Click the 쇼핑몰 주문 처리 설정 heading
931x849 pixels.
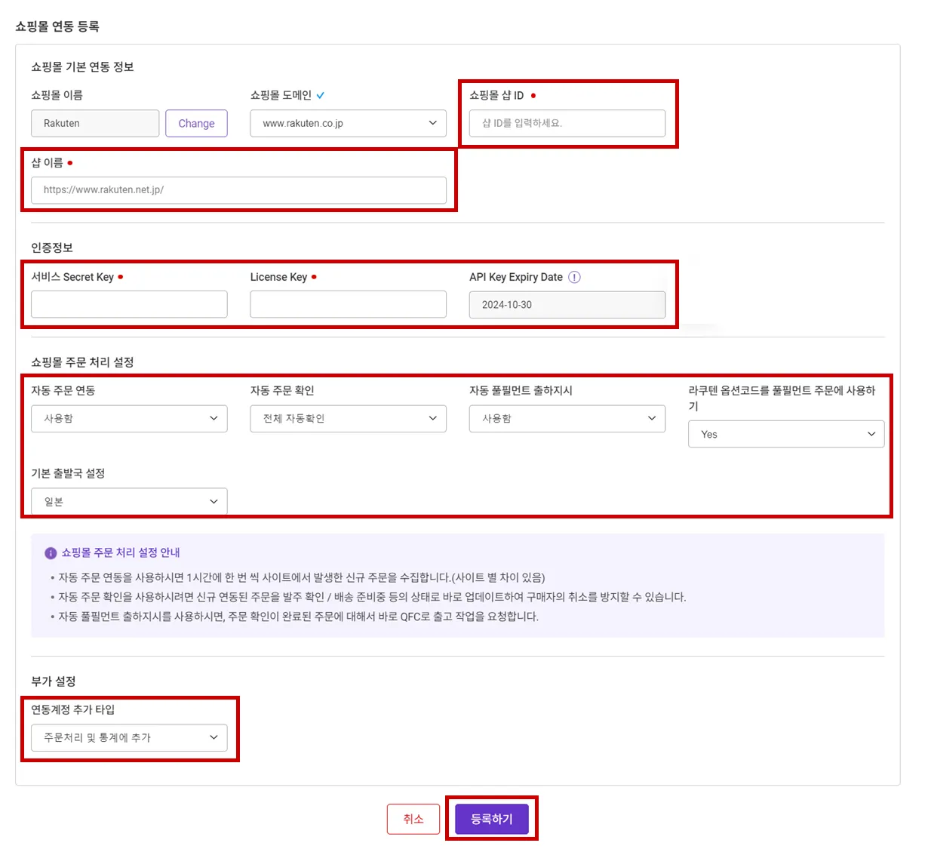tap(82, 362)
